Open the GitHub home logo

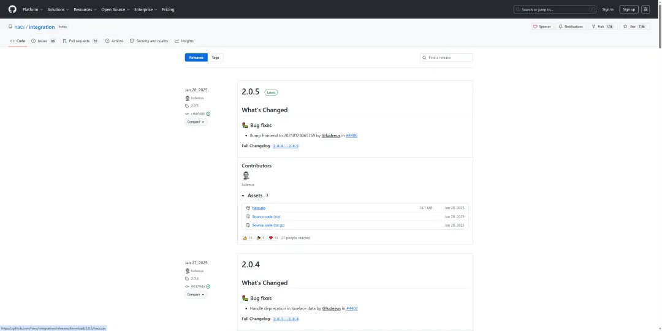12,9
